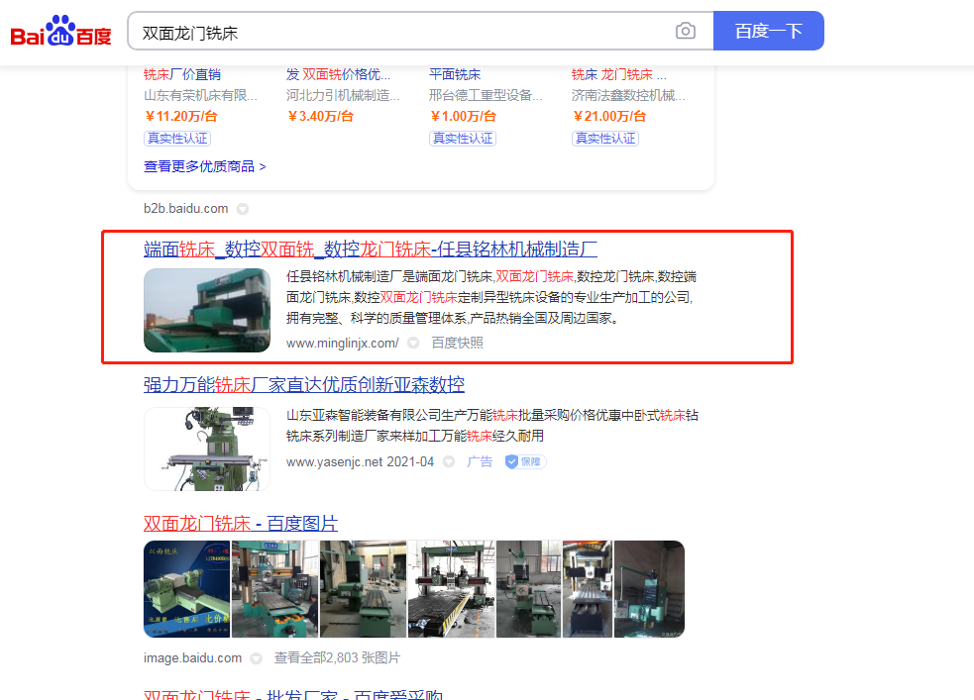Click 真实性认证 badge under ¥21.00万

605,139
